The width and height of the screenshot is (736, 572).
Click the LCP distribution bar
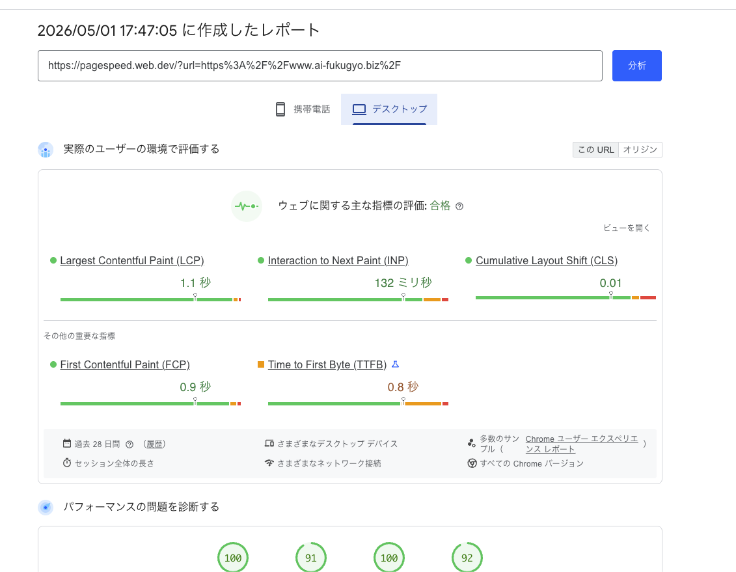(x=151, y=299)
